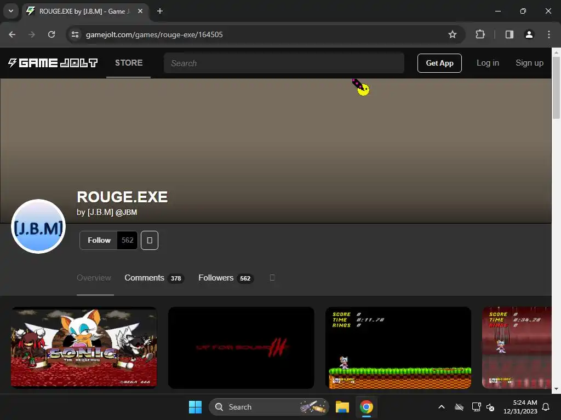This screenshot has width=561, height=420.
Task: Go back in Chrome browser
Action: tap(12, 34)
